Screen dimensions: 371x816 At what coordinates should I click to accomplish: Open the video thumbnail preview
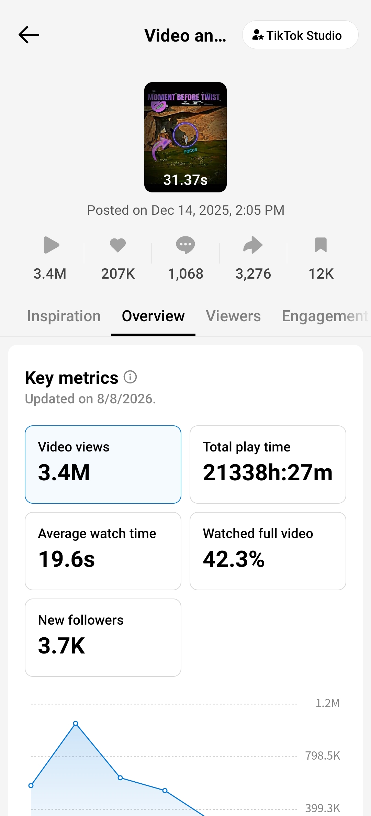185,137
